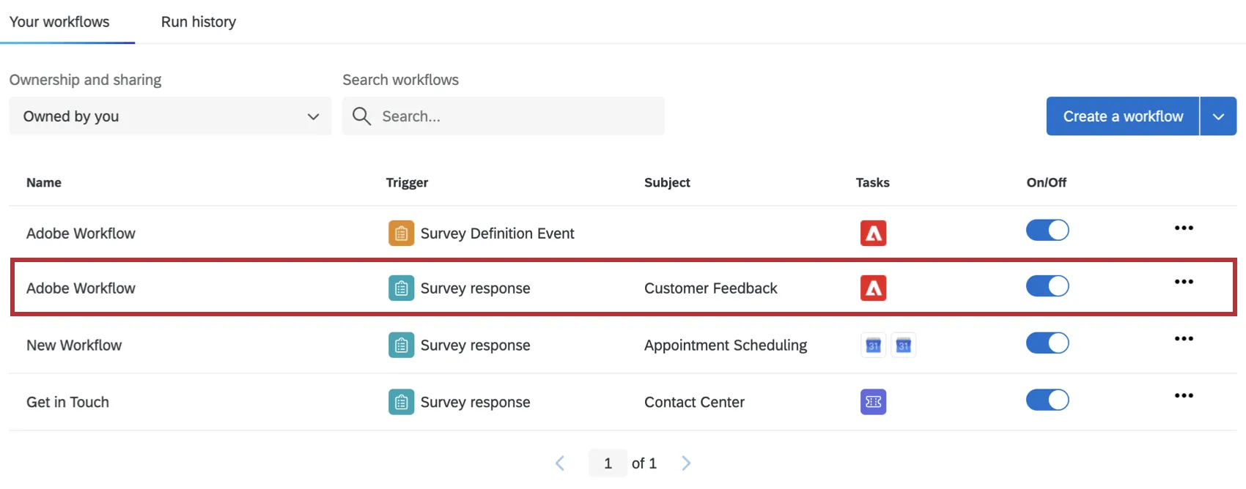
Task: Select the Your workflows tab
Action: point(59,22)
